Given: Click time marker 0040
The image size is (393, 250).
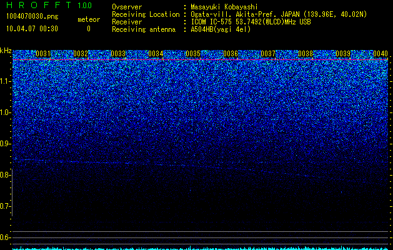Looking at the screenshot, I should click(x=381, y=54).
